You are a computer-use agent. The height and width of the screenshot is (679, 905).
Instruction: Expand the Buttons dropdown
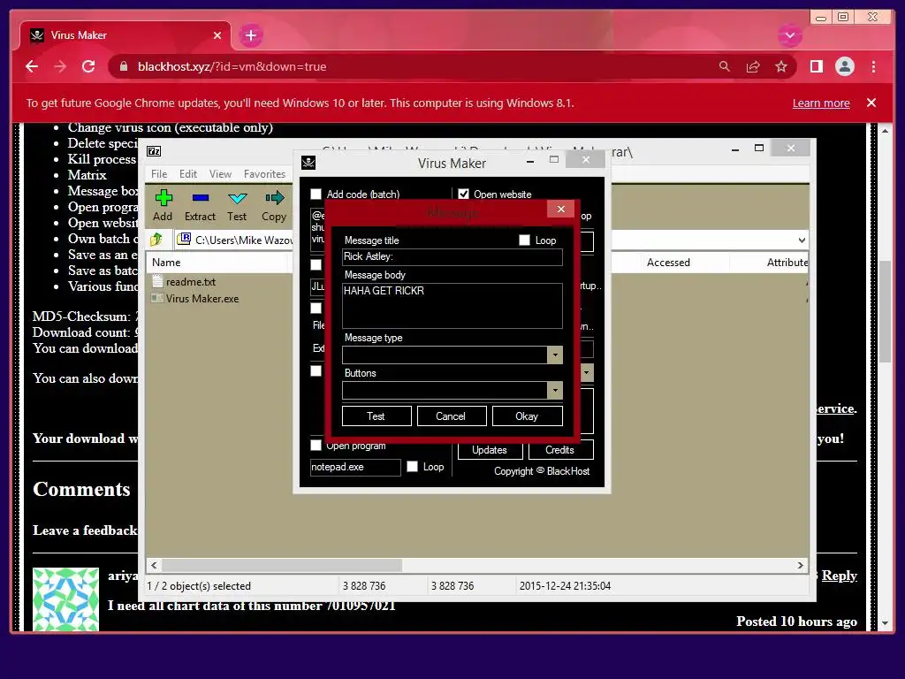[x=555, y=390]
